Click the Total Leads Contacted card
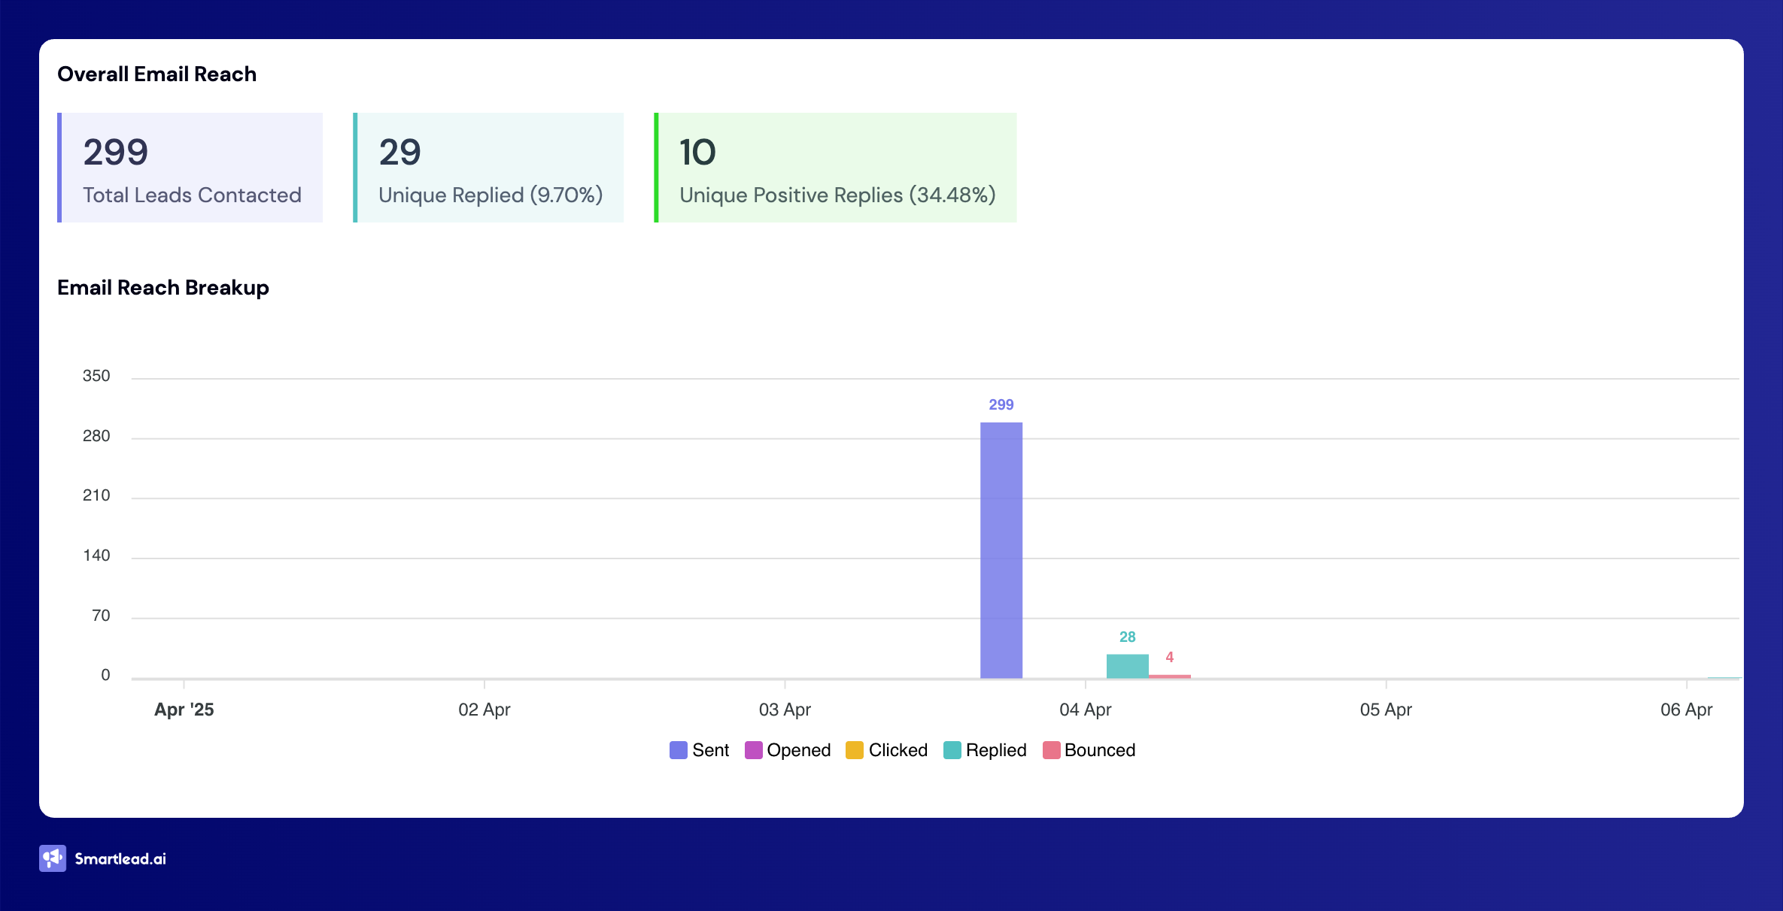This screenshot has height=911, width=1783. (x=190, y=168)
